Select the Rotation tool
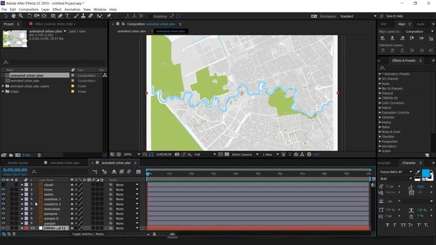436x245 pixels. 29,16
